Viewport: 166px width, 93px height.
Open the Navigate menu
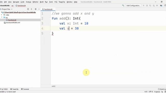(16, 2)
